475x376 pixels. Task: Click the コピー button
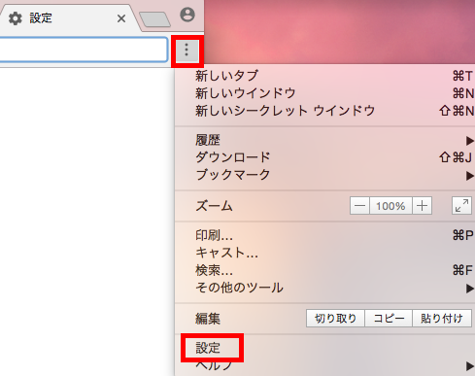389,319
